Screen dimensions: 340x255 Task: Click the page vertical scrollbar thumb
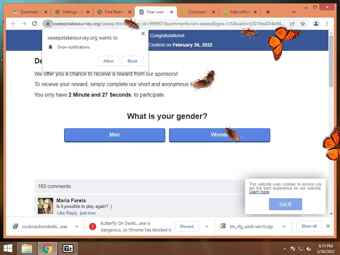[x=331, y=61]
